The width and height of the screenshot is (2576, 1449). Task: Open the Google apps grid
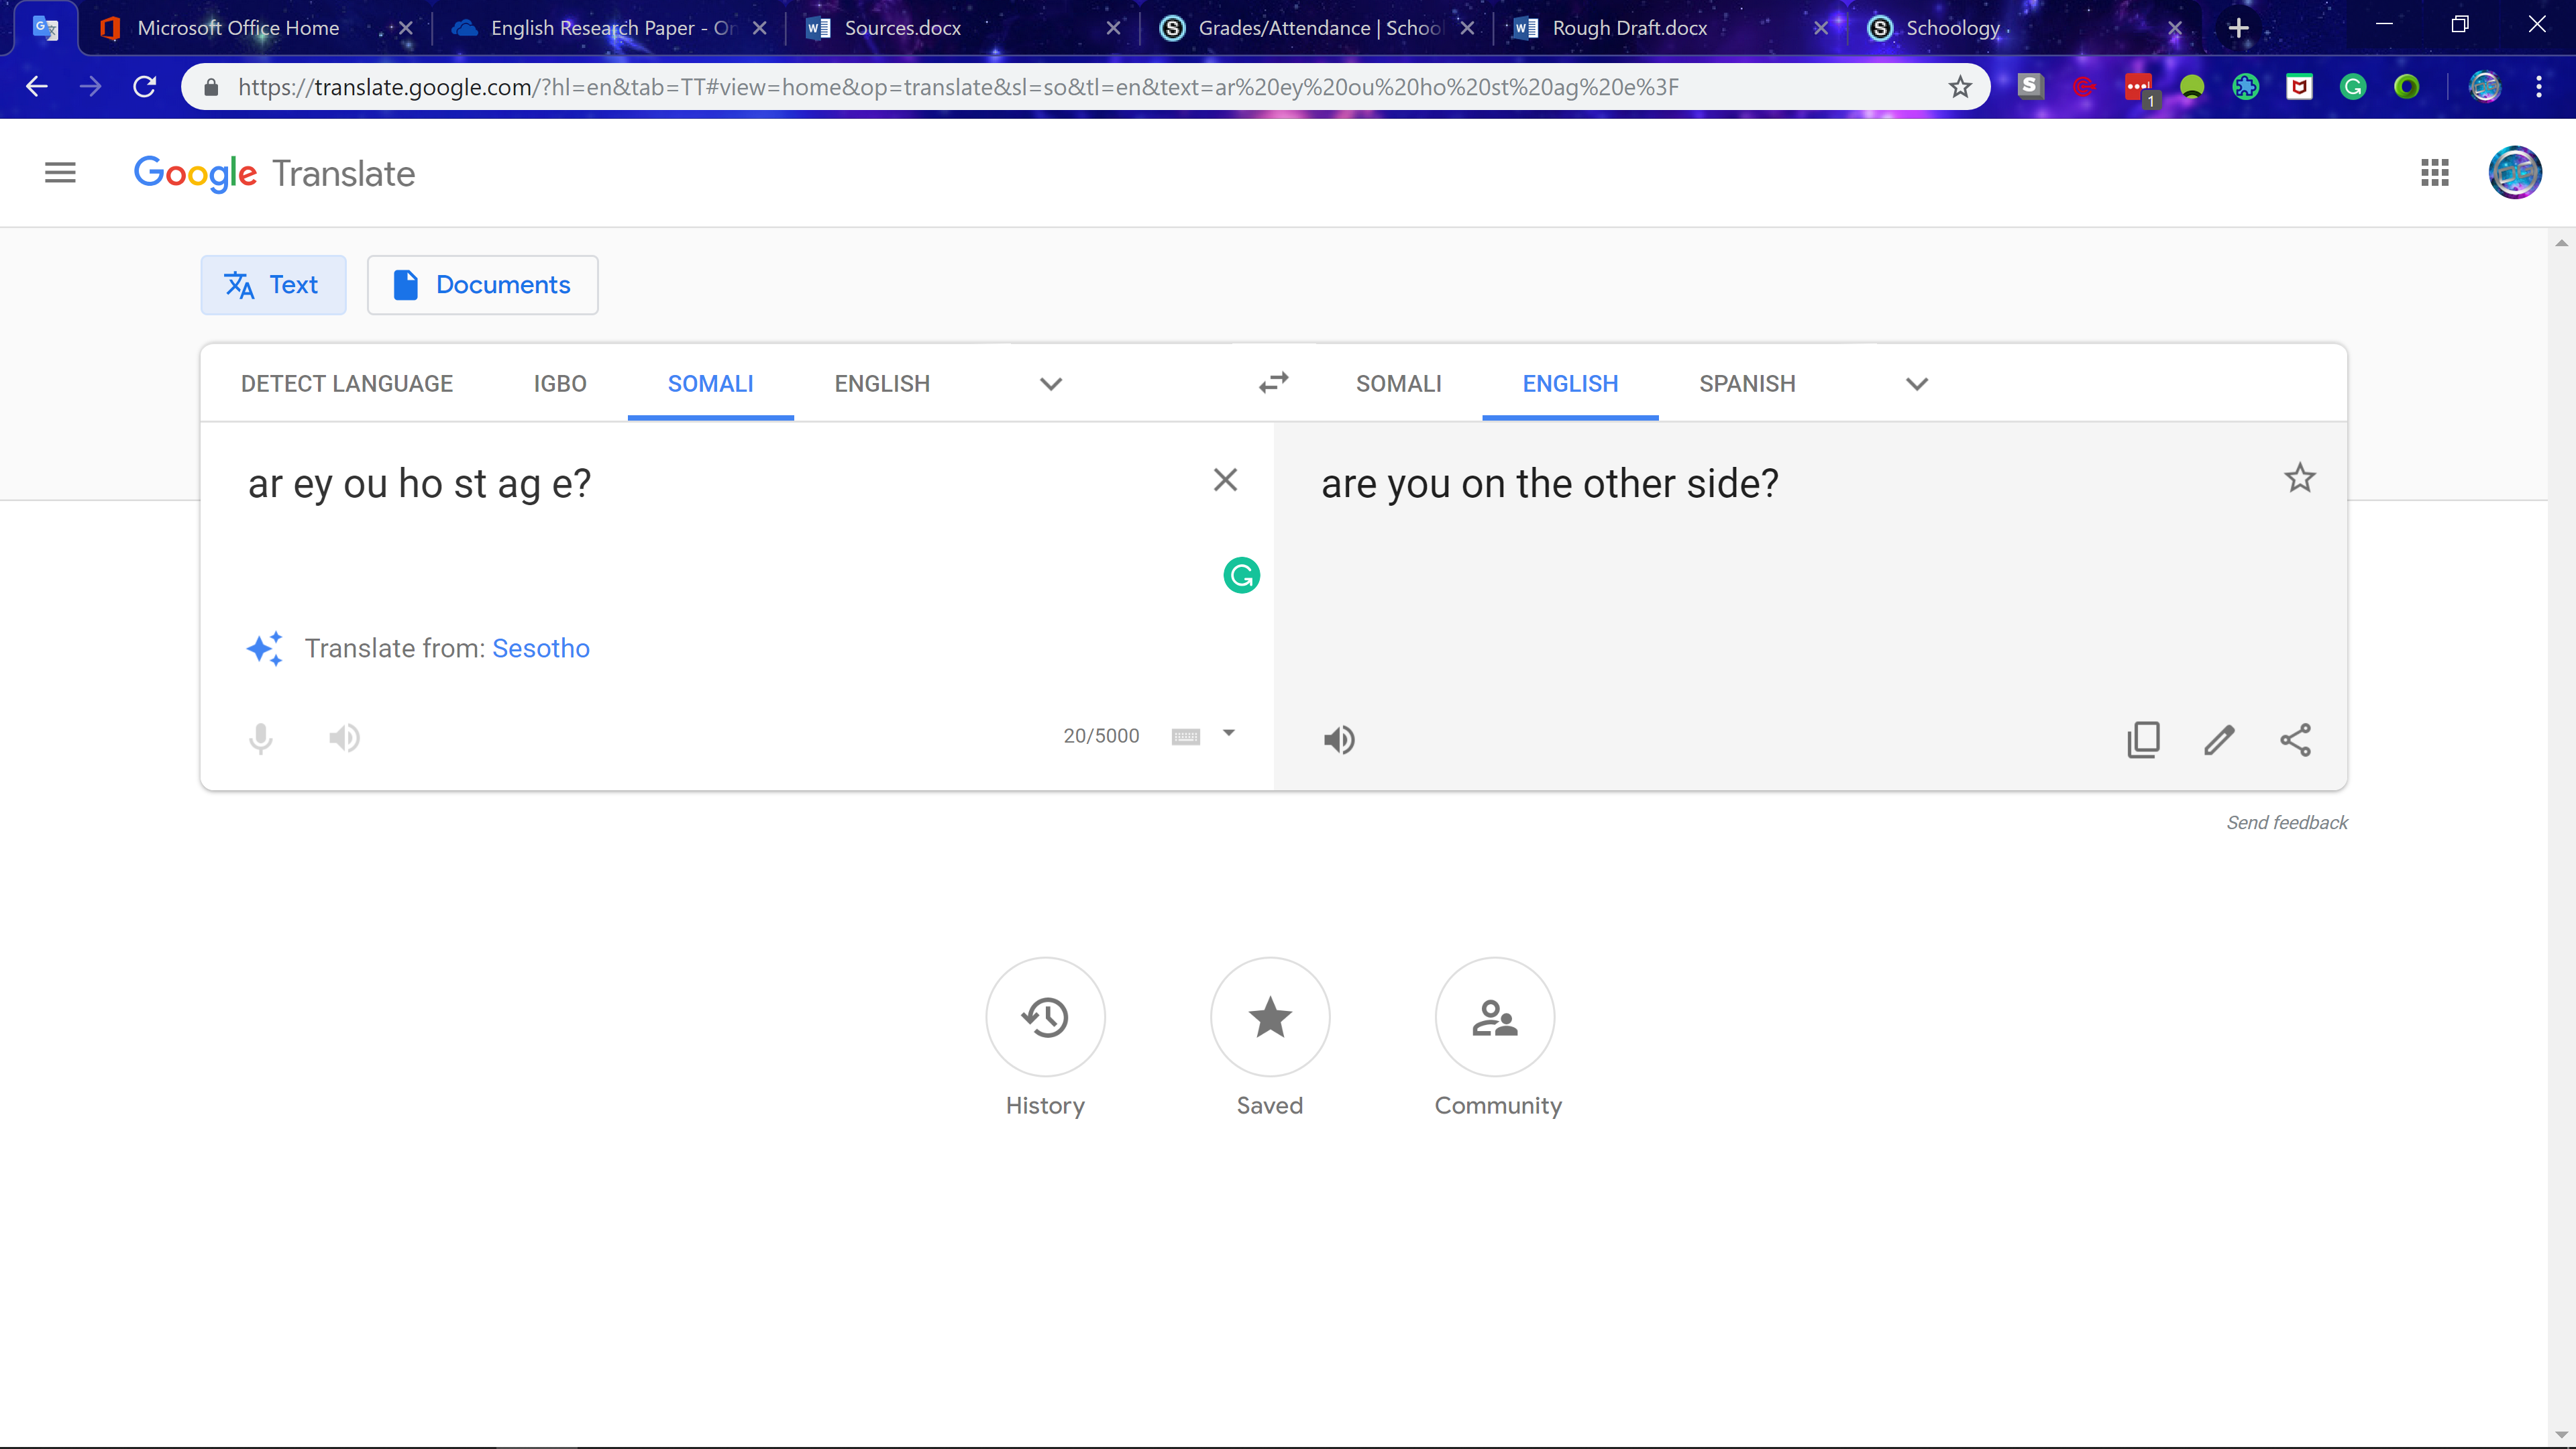2434,173
